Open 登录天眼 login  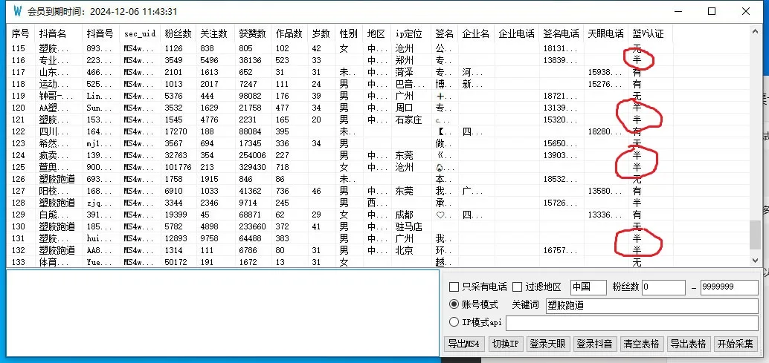pyautogui.click(x=548, y=344)
